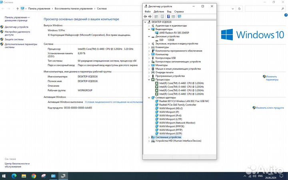Open the Файл menu
Viewport: 288px width, 180px height.
tap(148, 12)
